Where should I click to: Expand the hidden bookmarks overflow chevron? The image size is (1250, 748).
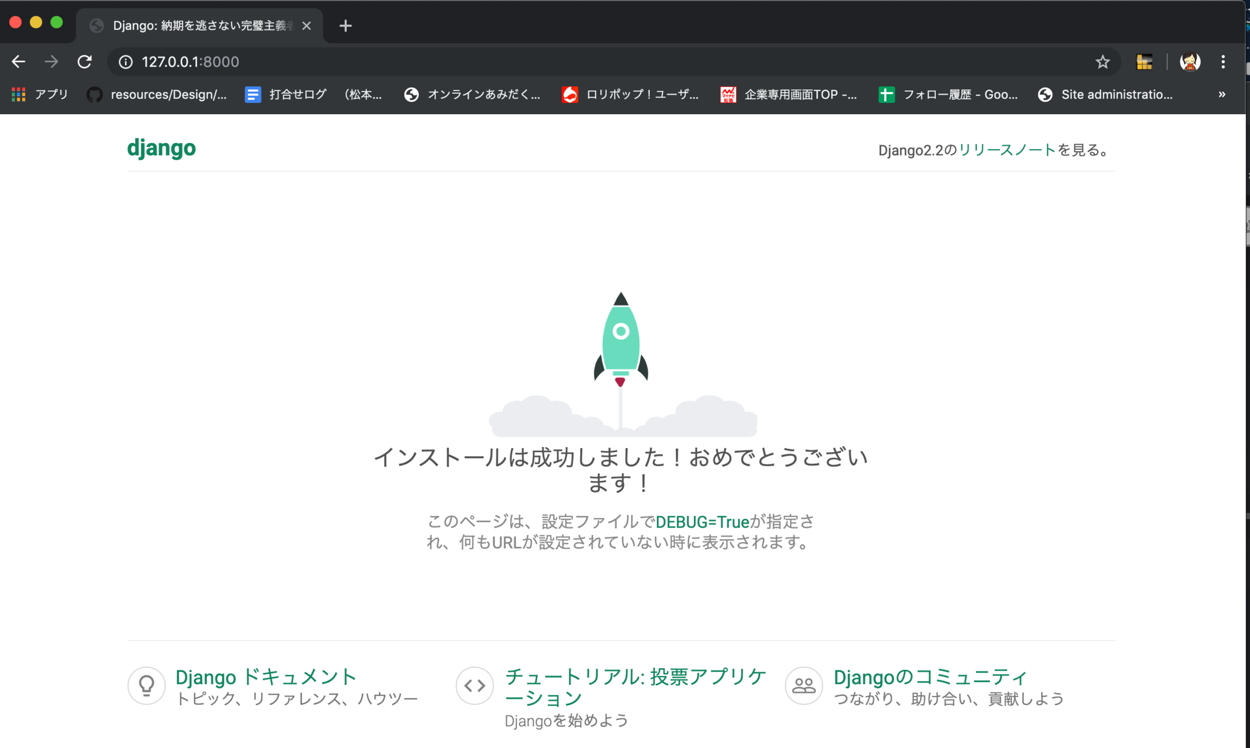tap(1222, 94)
